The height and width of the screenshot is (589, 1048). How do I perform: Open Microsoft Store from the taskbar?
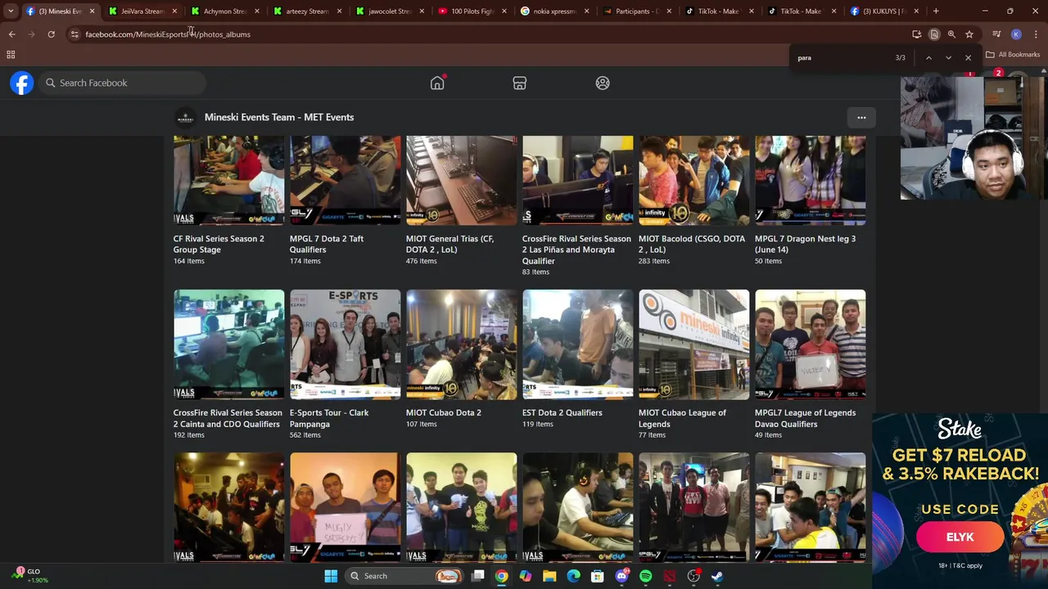598,576
